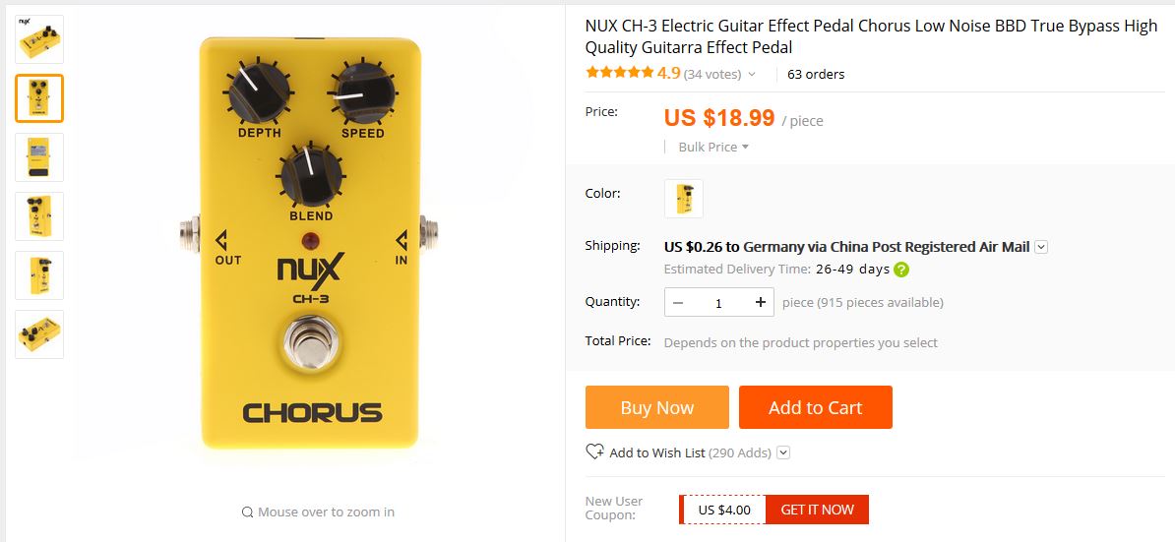The image size is (1175, 542).
Task: Click the magnifier icon under the product image
Action: point(247,512)
